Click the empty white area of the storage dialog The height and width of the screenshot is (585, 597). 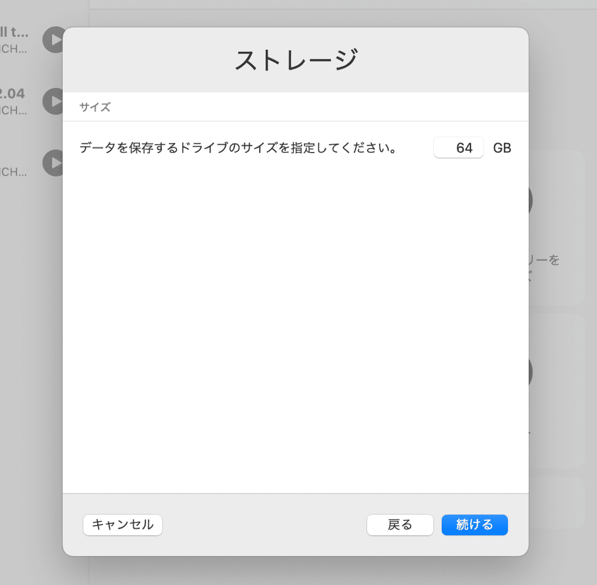point(296,323)
